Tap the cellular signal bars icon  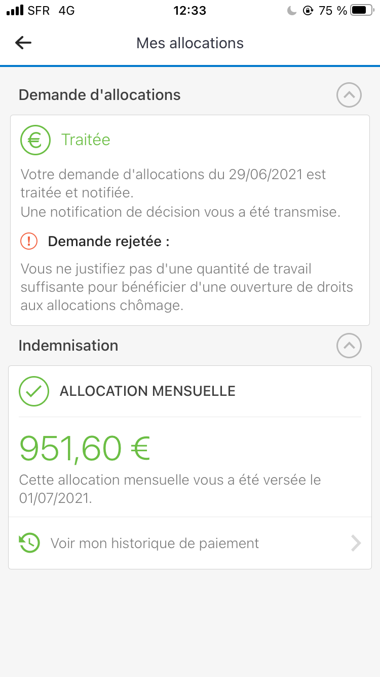15,10
